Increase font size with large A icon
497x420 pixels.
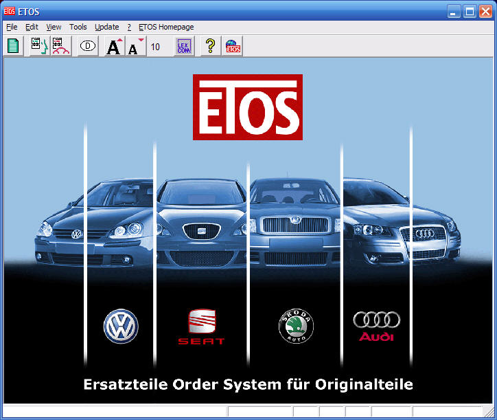(115, 46)
